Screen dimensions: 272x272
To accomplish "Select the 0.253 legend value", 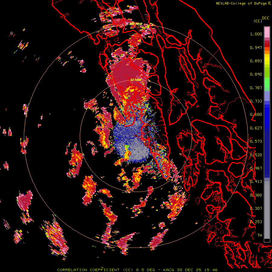I will tap(256, 222).
